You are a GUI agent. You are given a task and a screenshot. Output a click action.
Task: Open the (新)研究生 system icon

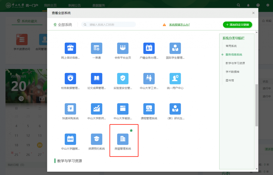click(175, 109)
